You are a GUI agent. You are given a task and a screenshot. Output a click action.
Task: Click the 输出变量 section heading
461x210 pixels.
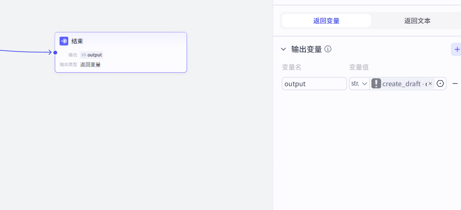306,49
